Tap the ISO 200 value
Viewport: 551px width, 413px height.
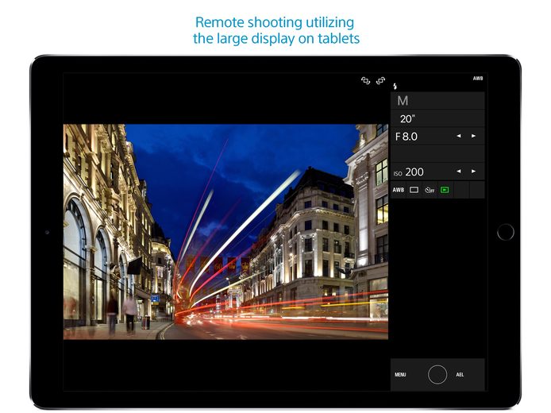coord(408,172)
